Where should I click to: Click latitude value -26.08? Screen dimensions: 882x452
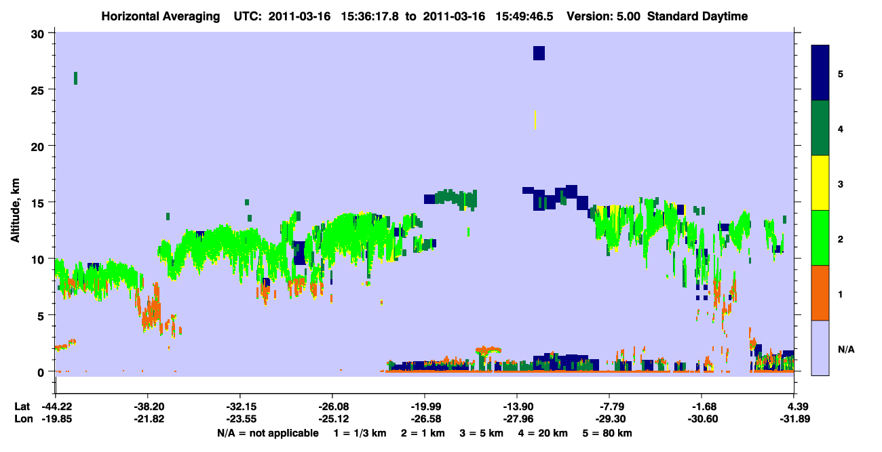pos(332,407)
